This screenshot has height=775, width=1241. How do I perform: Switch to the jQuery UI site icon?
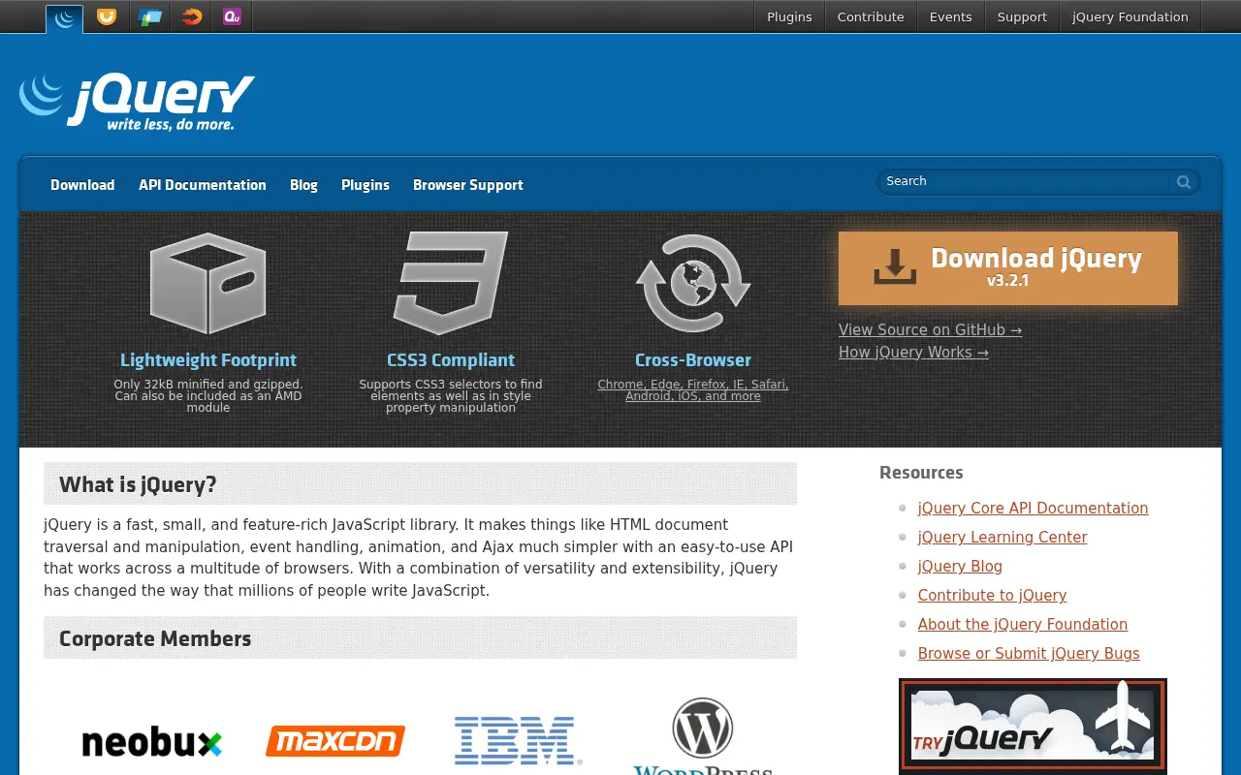pyautogui.click(x=107, y=16)
